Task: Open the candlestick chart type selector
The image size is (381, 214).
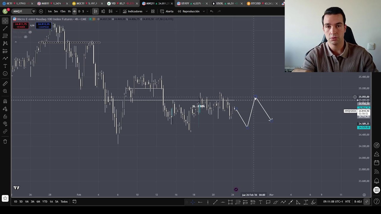Action: (95, 11)
